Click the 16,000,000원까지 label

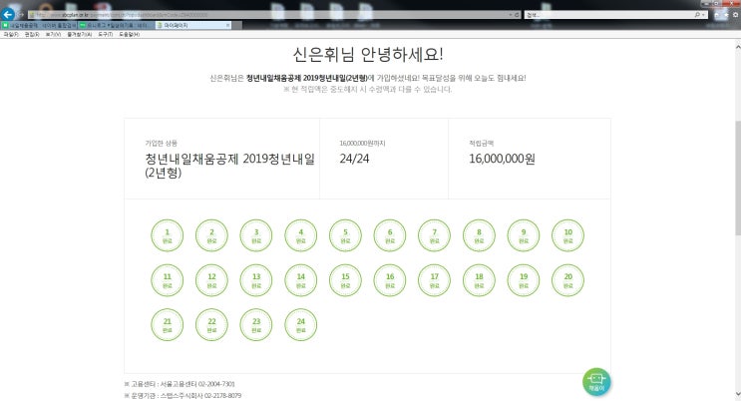(x=362, y=143)
